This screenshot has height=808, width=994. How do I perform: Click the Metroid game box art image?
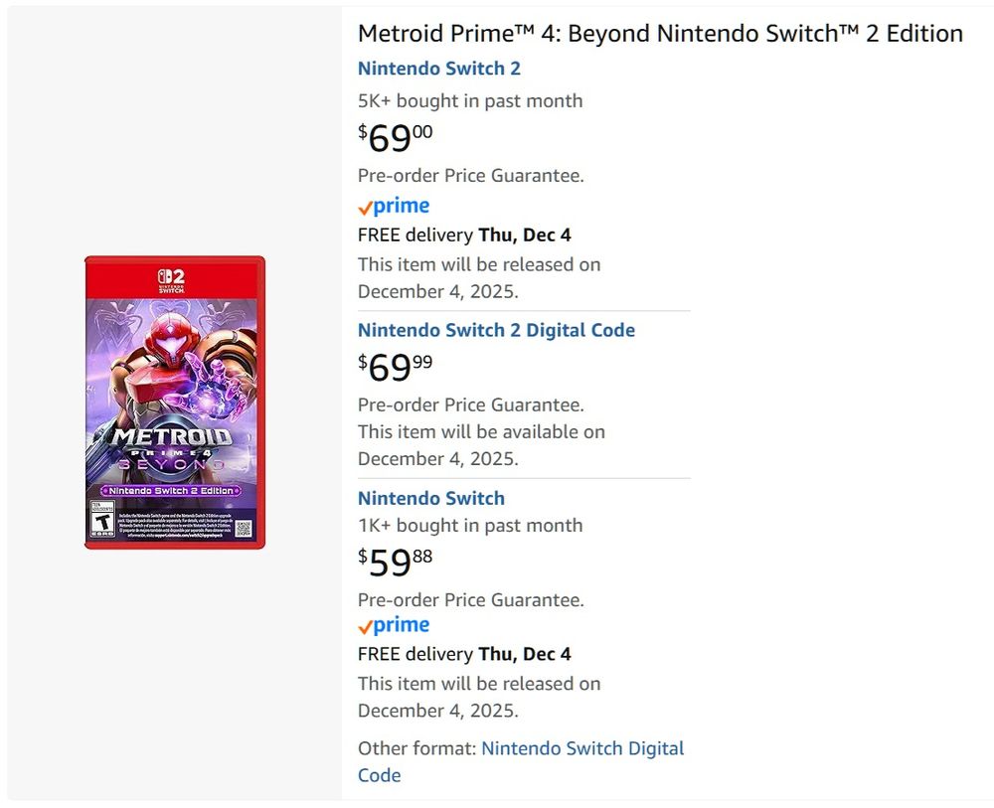click(173, 402)
